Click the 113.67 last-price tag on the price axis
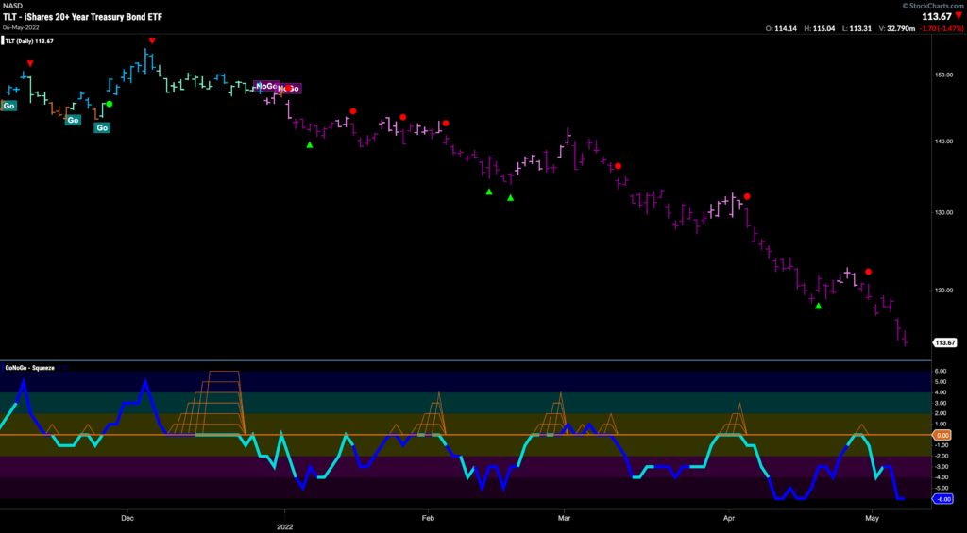Image resolution: width=967 pixels, height=533 pixels. pyautogui.click(x=944, y=343)
